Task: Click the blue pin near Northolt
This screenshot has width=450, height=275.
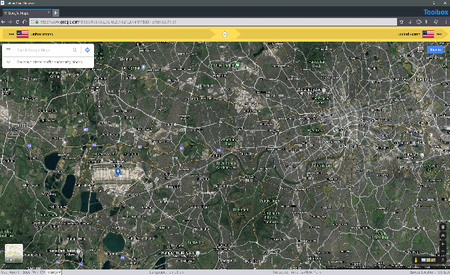Action: click(x=143, y=67)
